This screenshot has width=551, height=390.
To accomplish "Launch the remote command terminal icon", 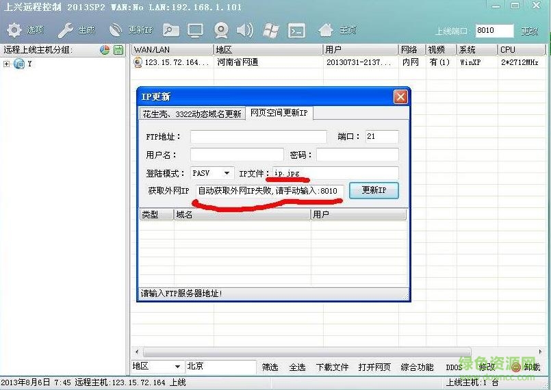I will tap(296, 31).
